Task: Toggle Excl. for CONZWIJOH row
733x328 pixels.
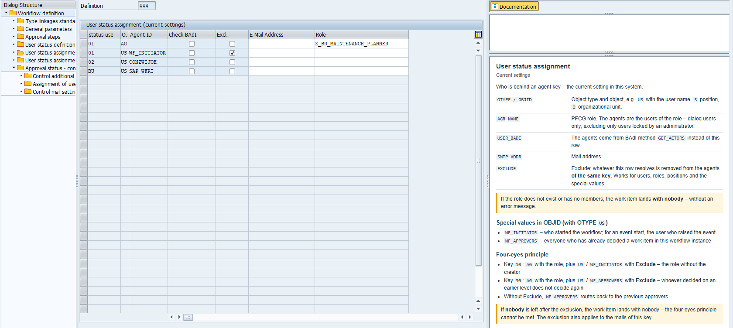Action: pos(232,62)
